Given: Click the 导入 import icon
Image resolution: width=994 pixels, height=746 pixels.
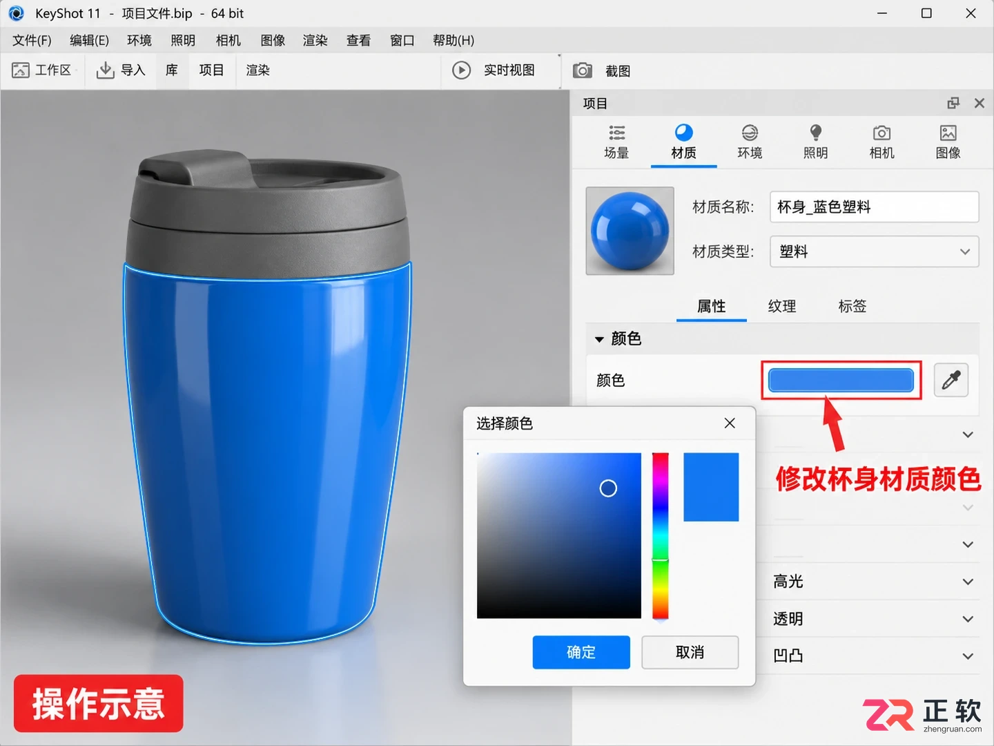Looking at the screenshot, I should point(105,70).
